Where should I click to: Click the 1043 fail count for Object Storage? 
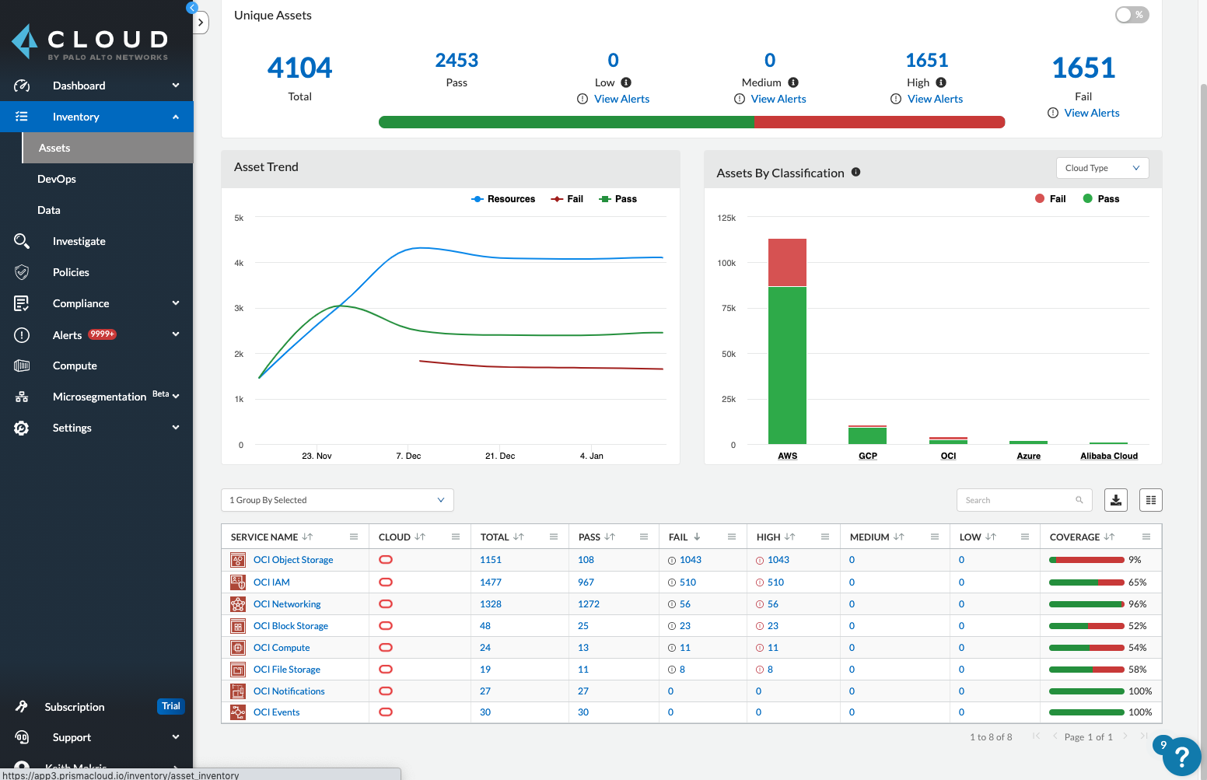[x=691, y=560]
